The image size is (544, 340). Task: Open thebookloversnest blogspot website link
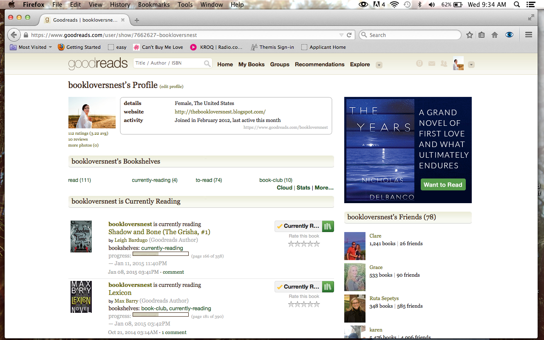[x=220, y=112]
